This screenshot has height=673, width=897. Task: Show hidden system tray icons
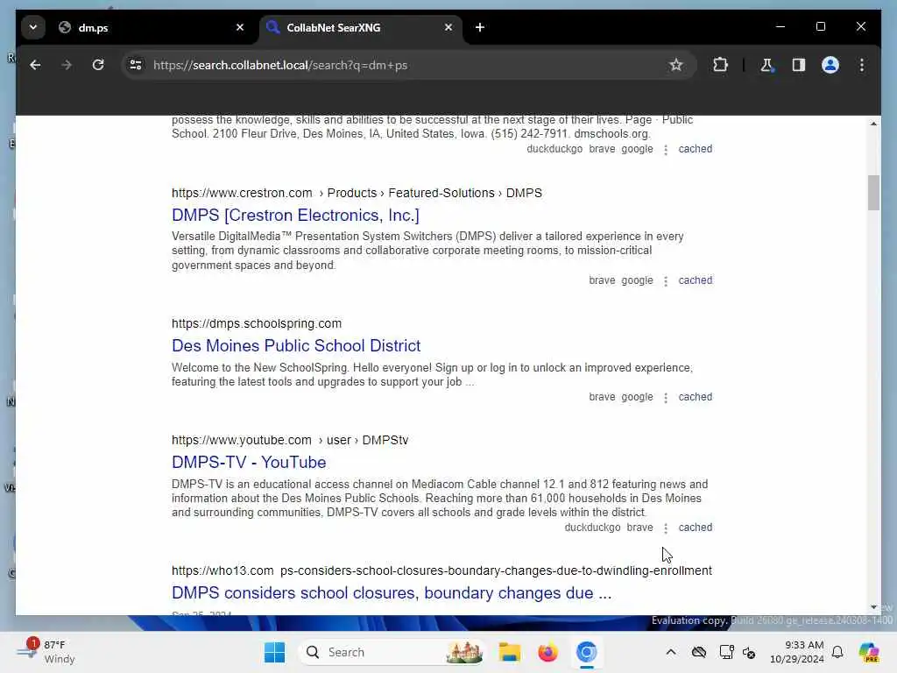[x=670, y=652]
